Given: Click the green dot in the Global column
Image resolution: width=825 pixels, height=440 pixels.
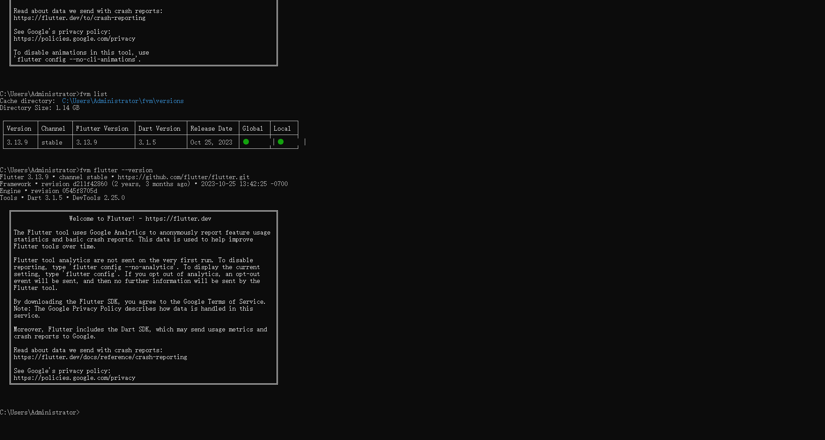Looking at the screenshot, I should 246,142.
